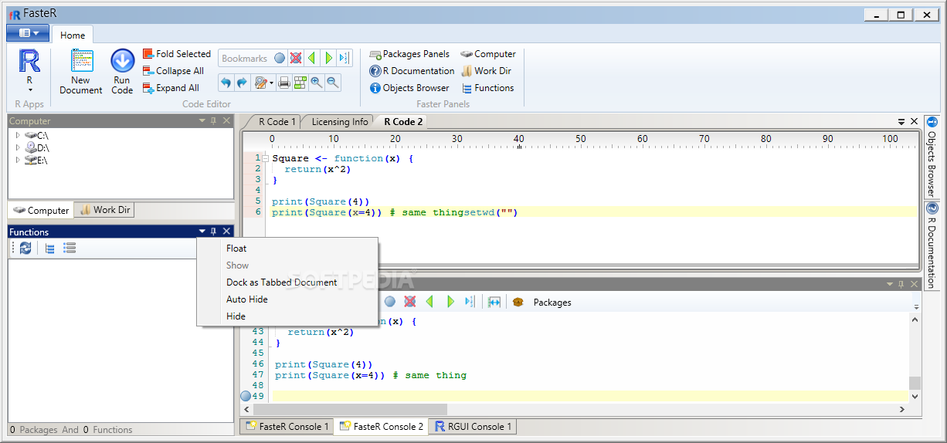This screenshot has width=947, height=443.
Task: Zoom in the code editor
Action: coord(316,83)
